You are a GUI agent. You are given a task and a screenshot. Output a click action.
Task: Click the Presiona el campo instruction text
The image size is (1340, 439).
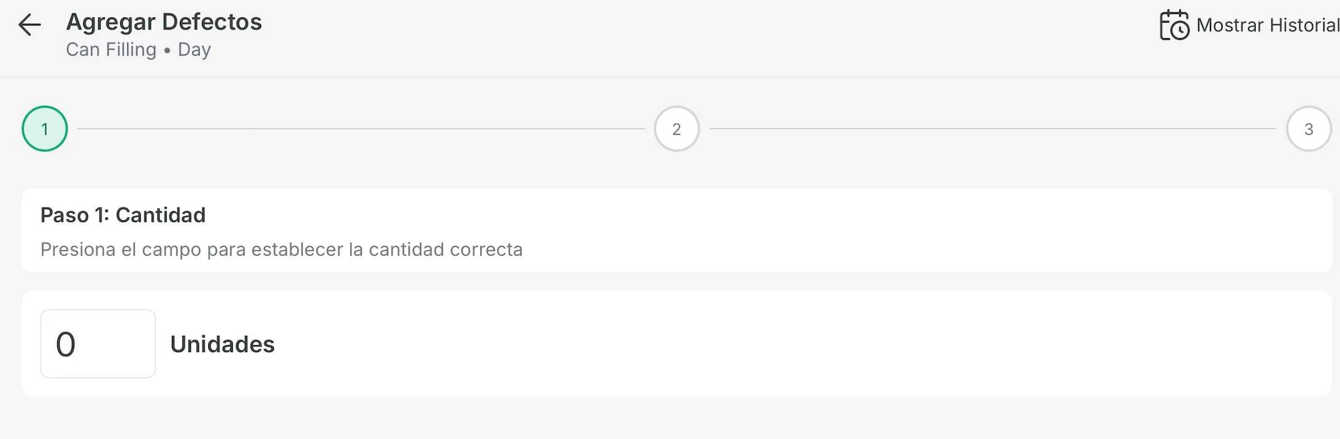[281, 250]
